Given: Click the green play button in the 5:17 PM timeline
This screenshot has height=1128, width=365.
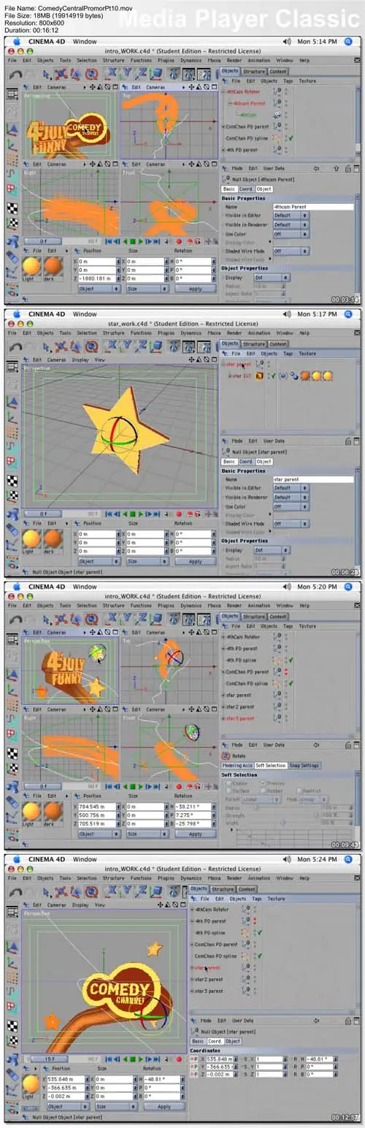Looking at the screenshot, I should click(133, 513).
